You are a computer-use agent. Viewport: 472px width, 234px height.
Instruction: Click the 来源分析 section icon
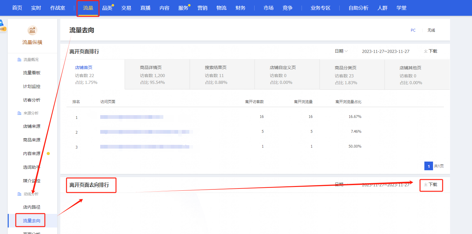(19, 113)
